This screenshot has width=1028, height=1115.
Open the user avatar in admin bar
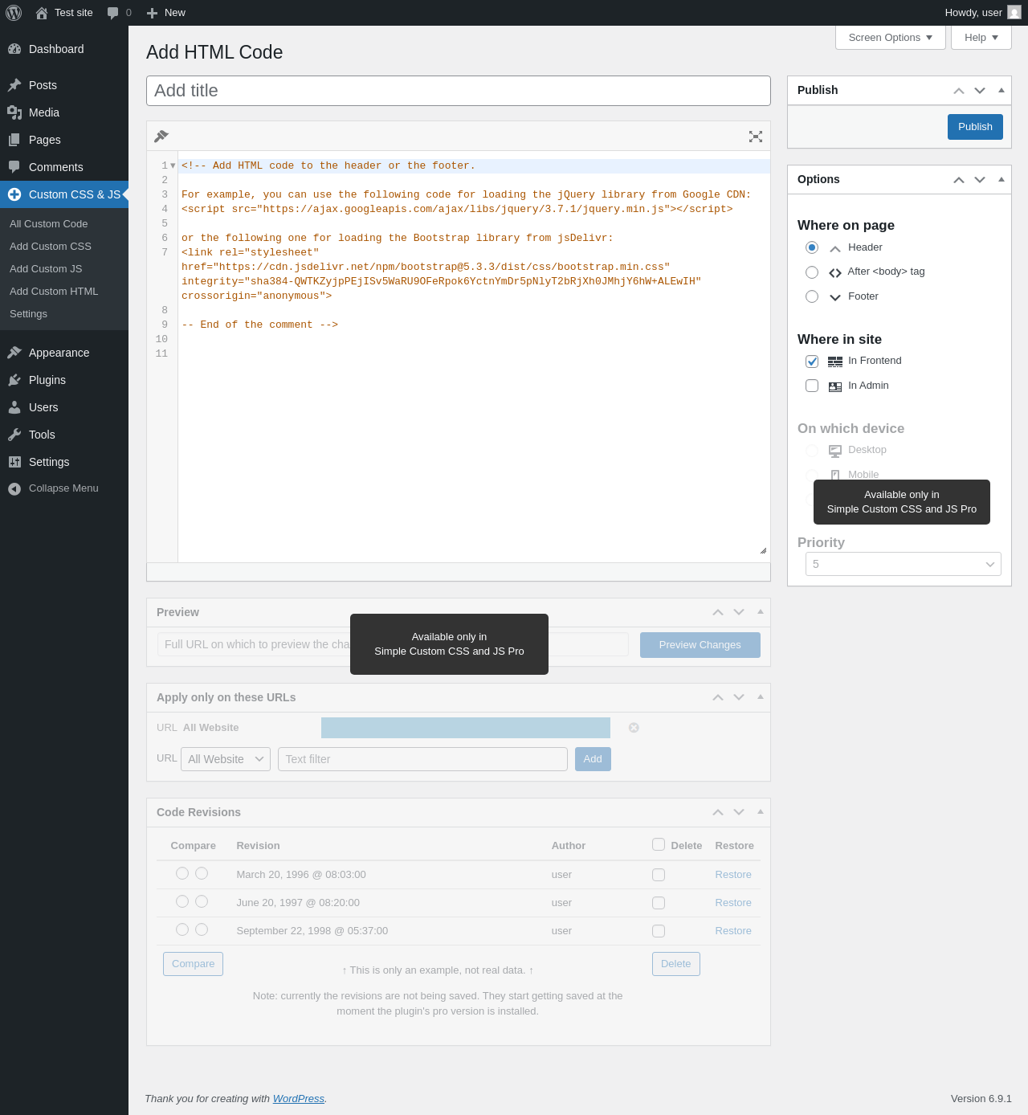(x=1014, y=12)
